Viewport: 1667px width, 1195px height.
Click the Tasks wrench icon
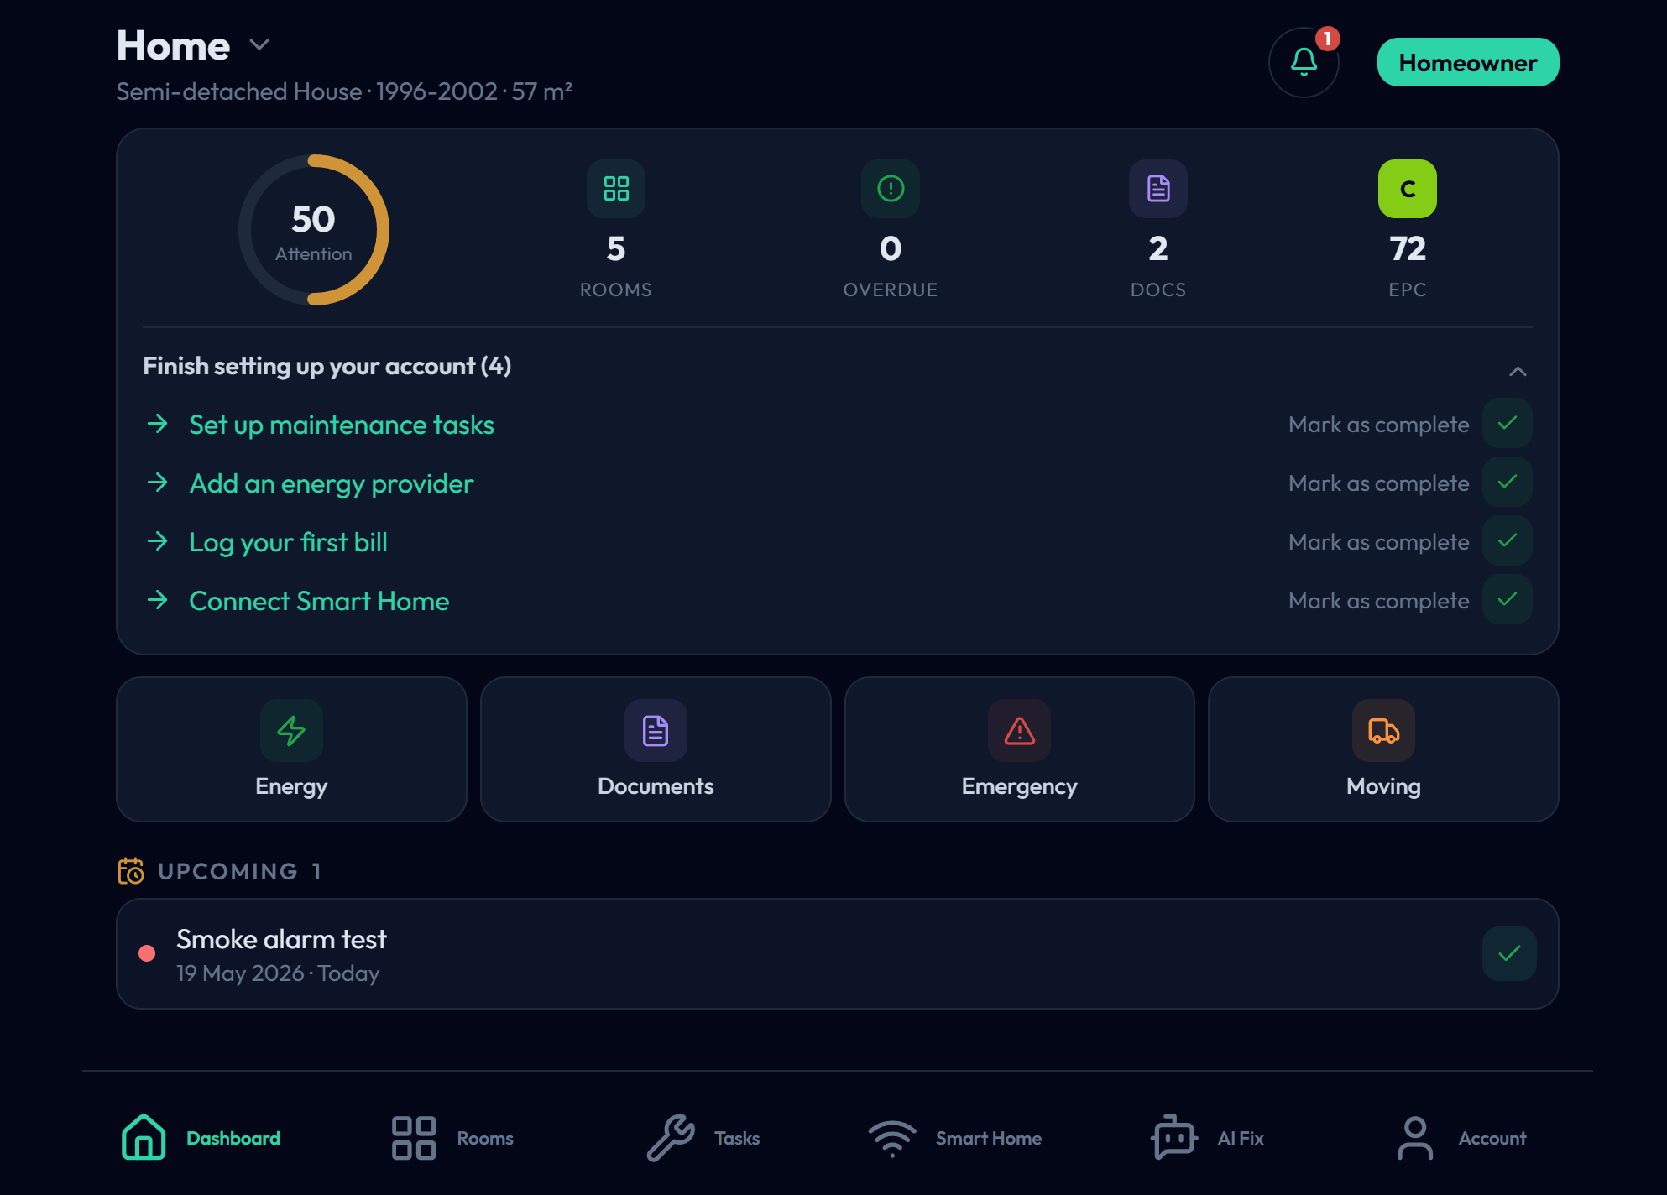[671, 1138]
